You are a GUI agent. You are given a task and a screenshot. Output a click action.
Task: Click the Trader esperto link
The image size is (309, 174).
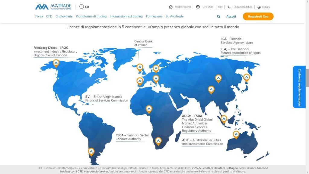tap(183, 7)
